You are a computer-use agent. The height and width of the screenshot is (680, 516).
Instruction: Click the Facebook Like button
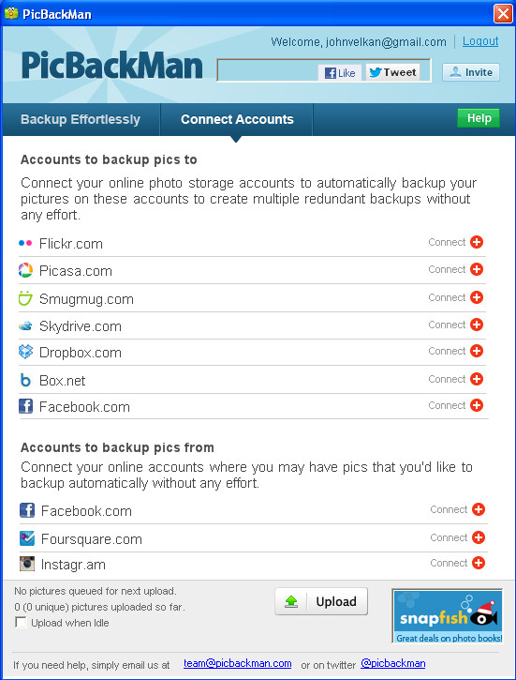[340, 73]
